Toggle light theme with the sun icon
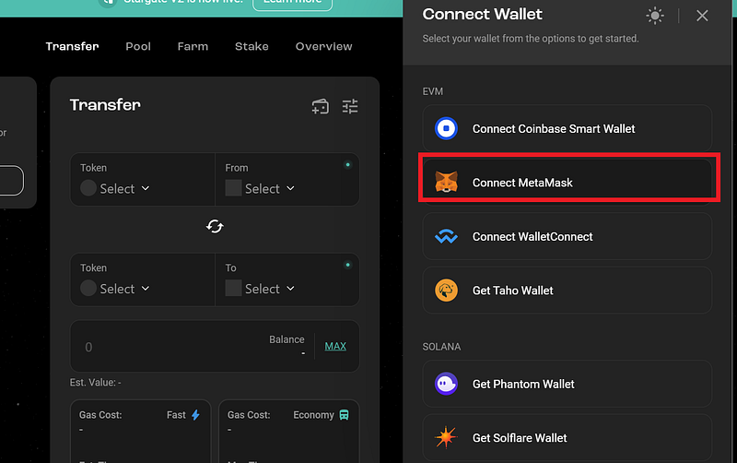The image size is (737, 463). [x=655, y=16]
